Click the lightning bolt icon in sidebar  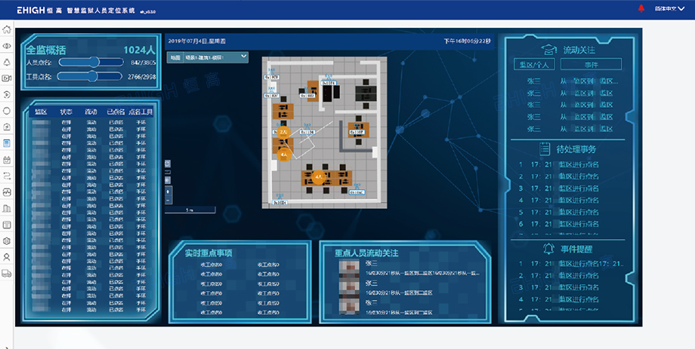7,127
